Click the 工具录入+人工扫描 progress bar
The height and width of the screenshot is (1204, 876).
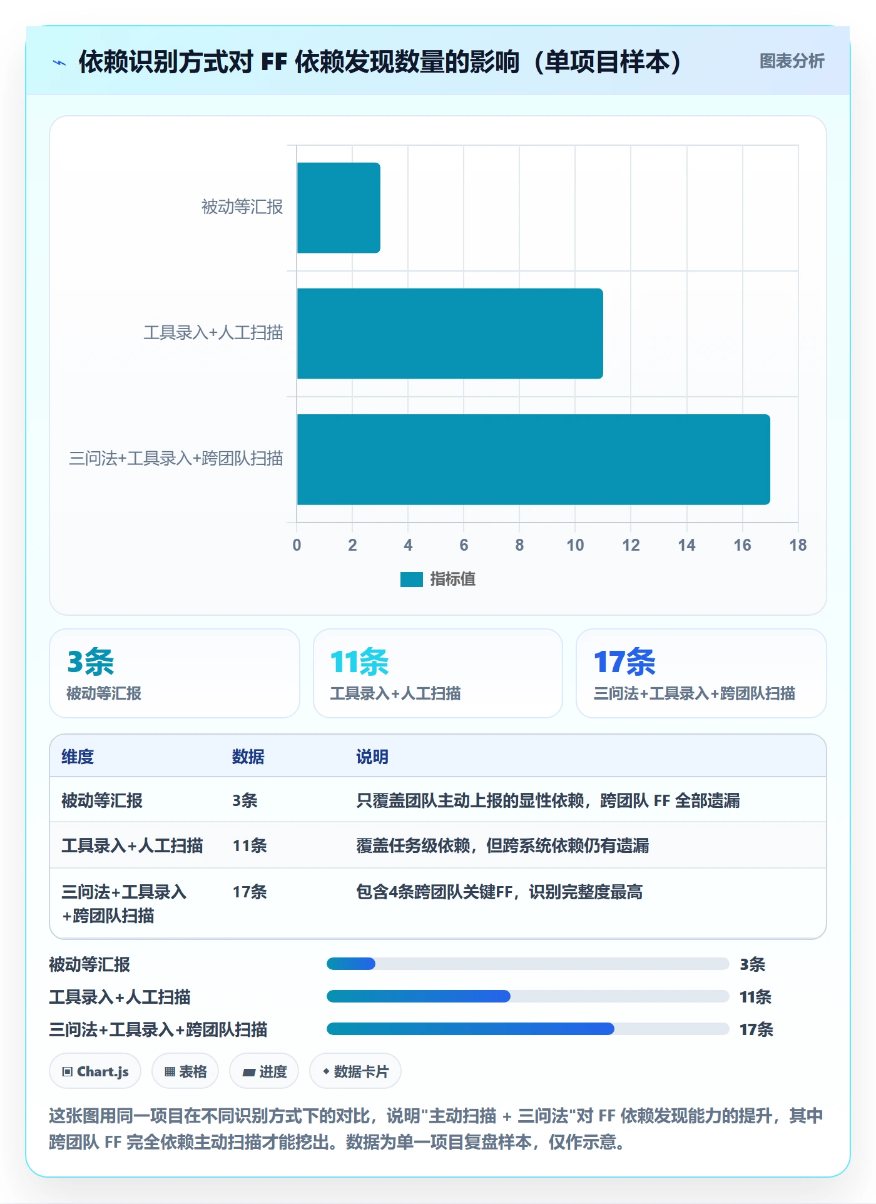pyautogui.click(x=528, y=996)
